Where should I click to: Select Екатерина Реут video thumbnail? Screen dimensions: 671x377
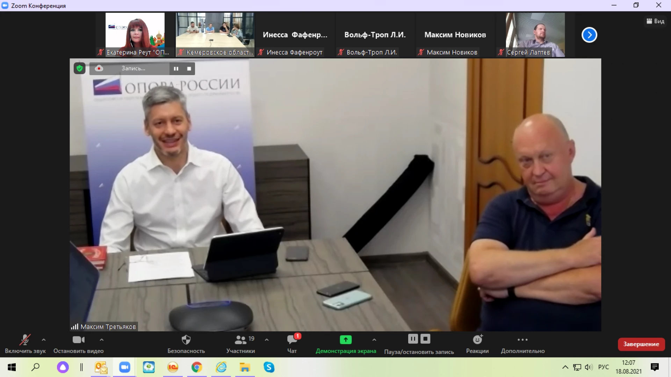pos(135,35)
